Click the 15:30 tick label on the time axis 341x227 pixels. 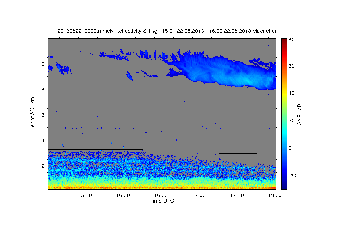click(x=85, y=196)
